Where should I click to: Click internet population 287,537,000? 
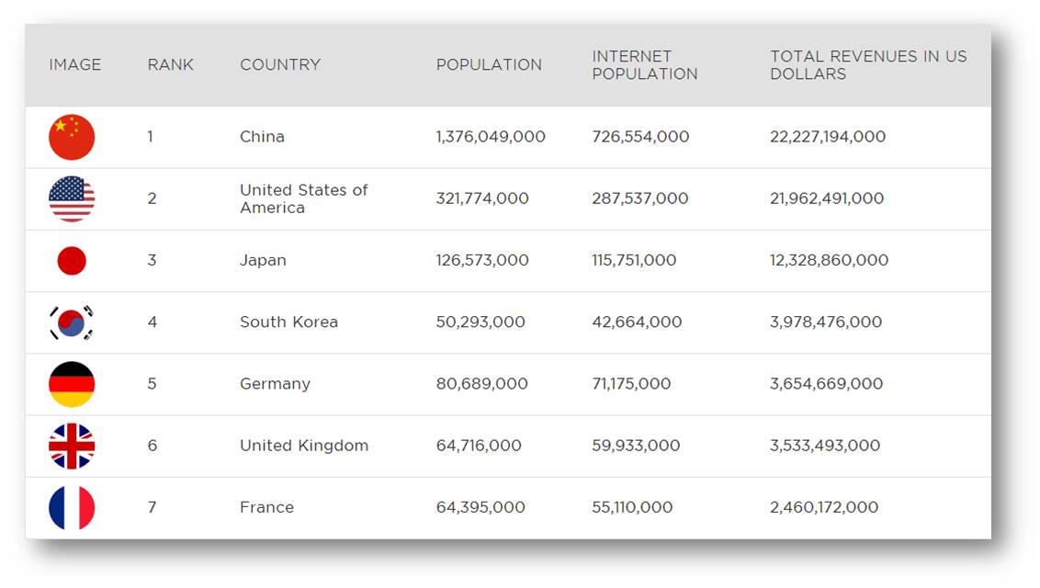tap(640, 198)
